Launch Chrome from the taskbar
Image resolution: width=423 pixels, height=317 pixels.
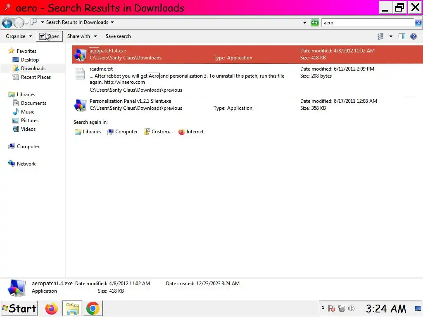(93, 309)
